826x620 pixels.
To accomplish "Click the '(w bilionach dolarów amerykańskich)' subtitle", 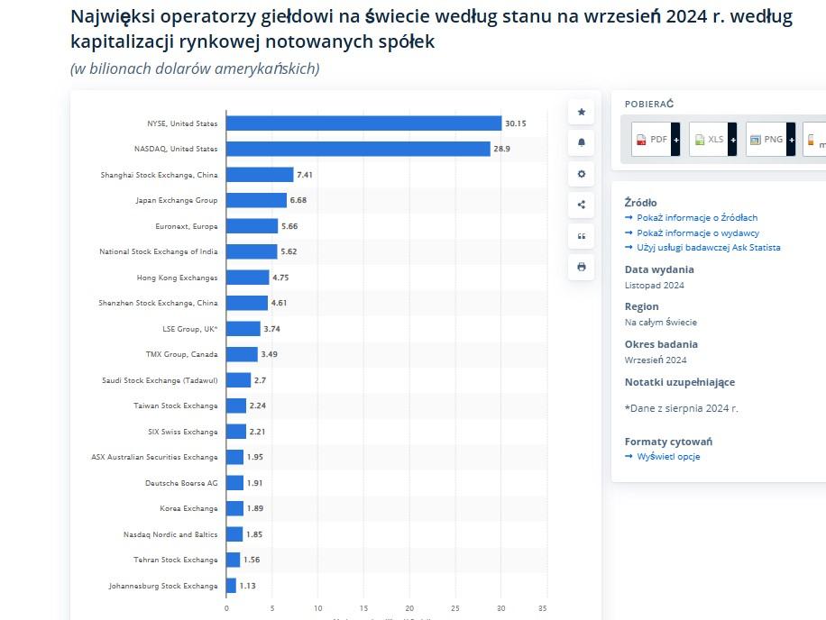I will tap(195, 68).
